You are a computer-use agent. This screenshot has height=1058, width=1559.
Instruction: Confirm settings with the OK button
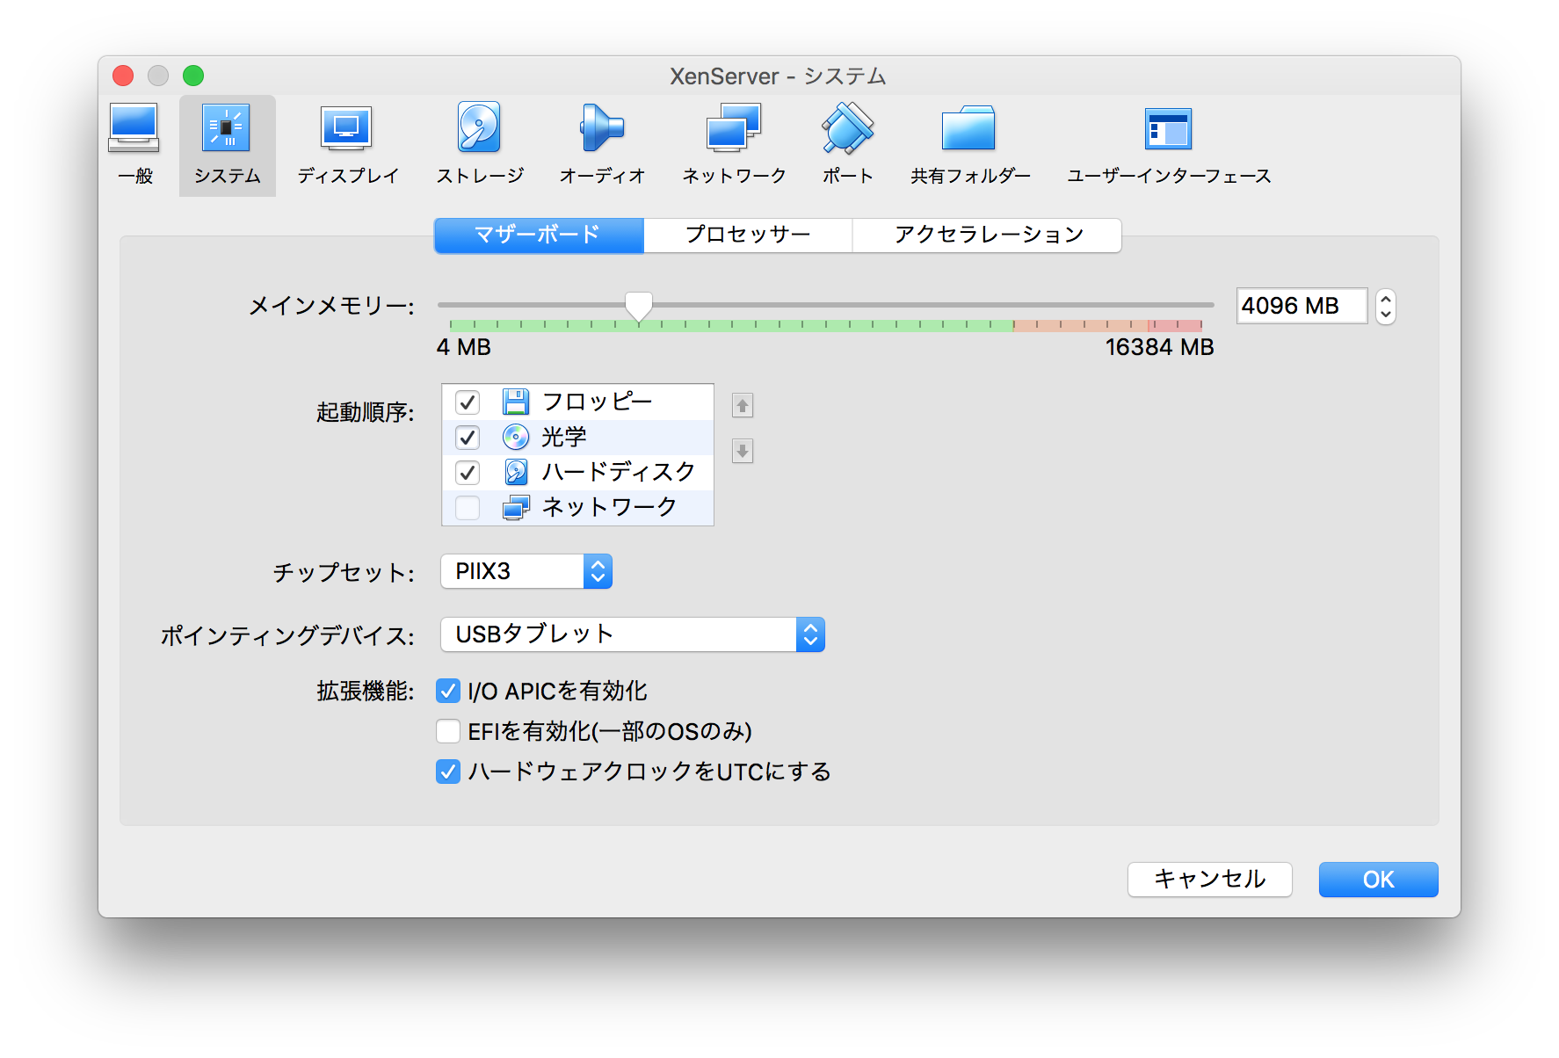point(1378,880)
